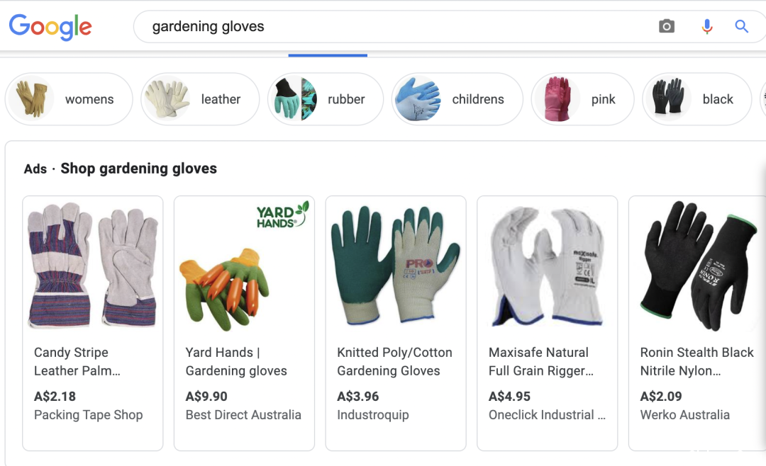Open Werko Australia seller link
Viewport: 766px width, 466px height.
[685, 415]
